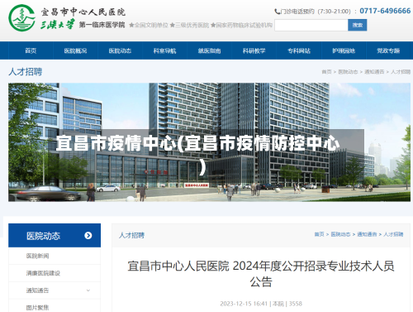
Task: Click 首页 in the article panel breadcrumb
Action: point(320,234)
